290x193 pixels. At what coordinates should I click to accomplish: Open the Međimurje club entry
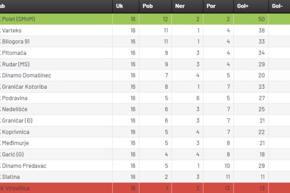tap(15, 143)
